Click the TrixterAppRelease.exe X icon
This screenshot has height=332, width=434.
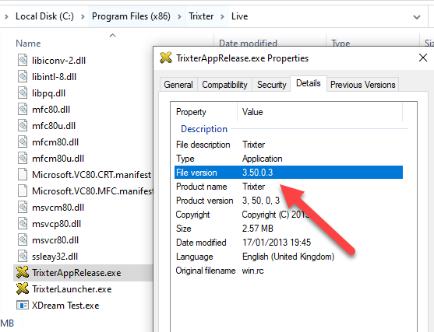tap(23, 272)
